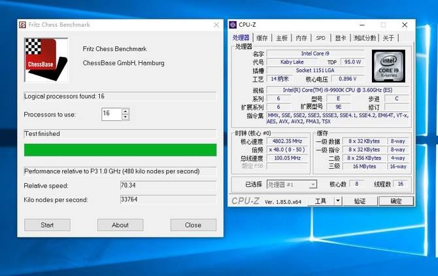Open the 关于 tab in CPU-Z

pyautogui.click(x=388, y=38)
